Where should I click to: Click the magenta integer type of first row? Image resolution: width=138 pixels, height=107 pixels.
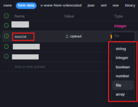(120, 26)
